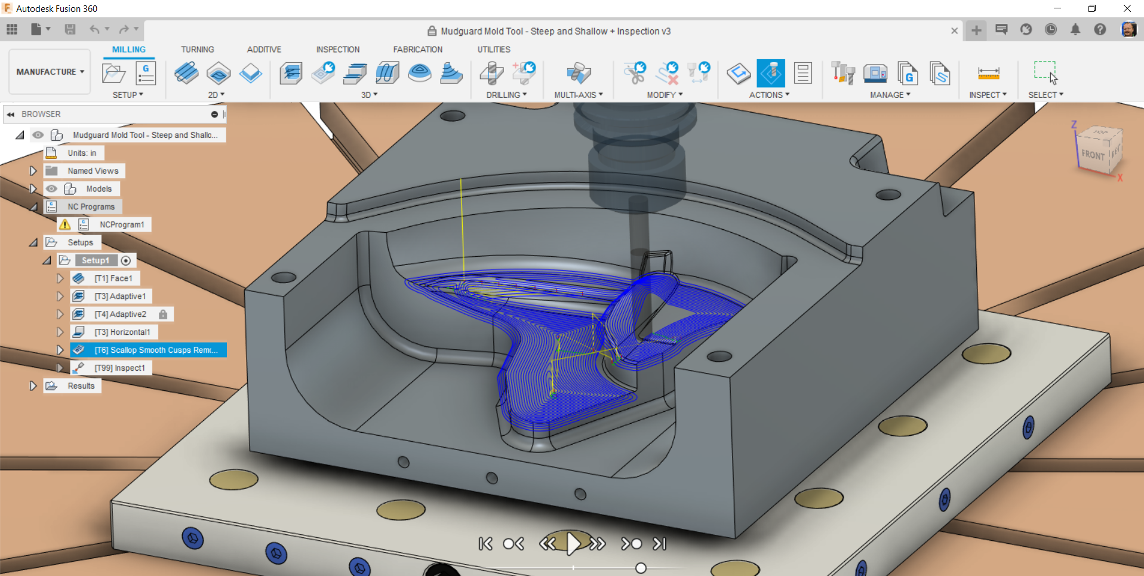This screenshot has width=1144, height=576.
Task: Jump to the start of the simulation
Action: tap(485, 544)
